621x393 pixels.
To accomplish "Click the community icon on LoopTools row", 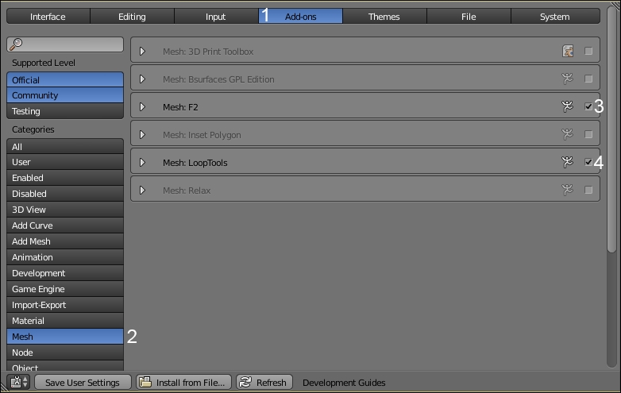I will (x=567, y=162).
